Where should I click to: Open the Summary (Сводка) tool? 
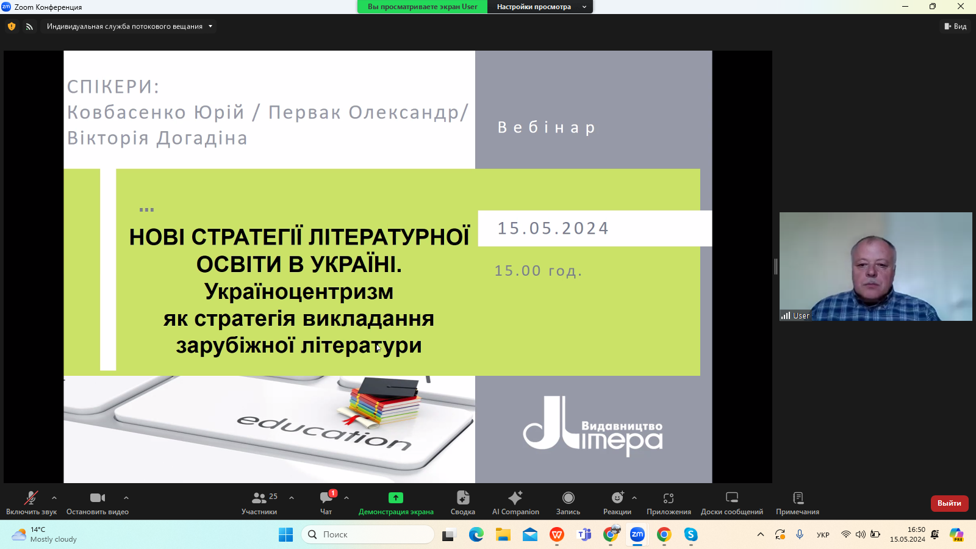462,503
